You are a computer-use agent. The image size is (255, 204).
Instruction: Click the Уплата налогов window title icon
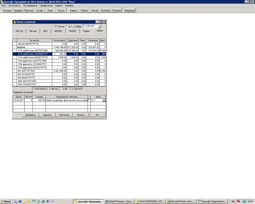click(x=14, y=22)
